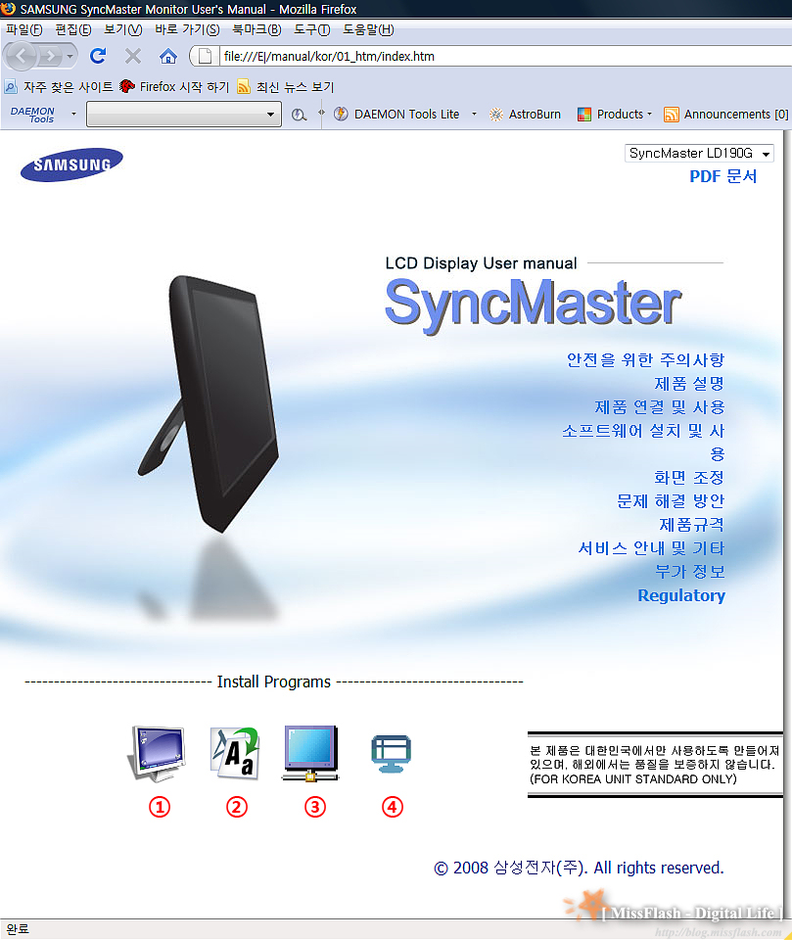This screenshot has width=792, height=940.
Task: Expand DAEMON Tools Lite dropdown arrow
Action: tap(474, 114)
